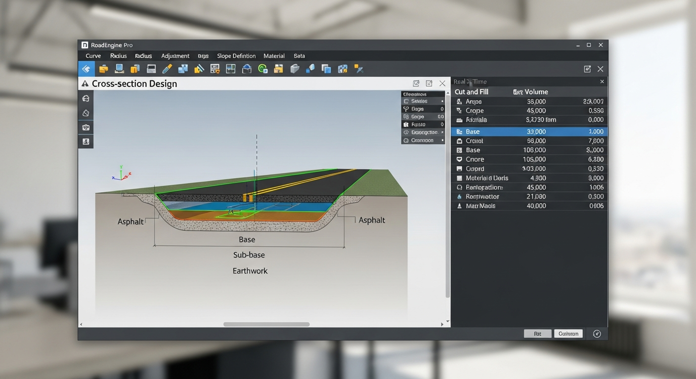Click the Earthwork label in the cross-section view
696x379 pixels.
coord(250,271)
